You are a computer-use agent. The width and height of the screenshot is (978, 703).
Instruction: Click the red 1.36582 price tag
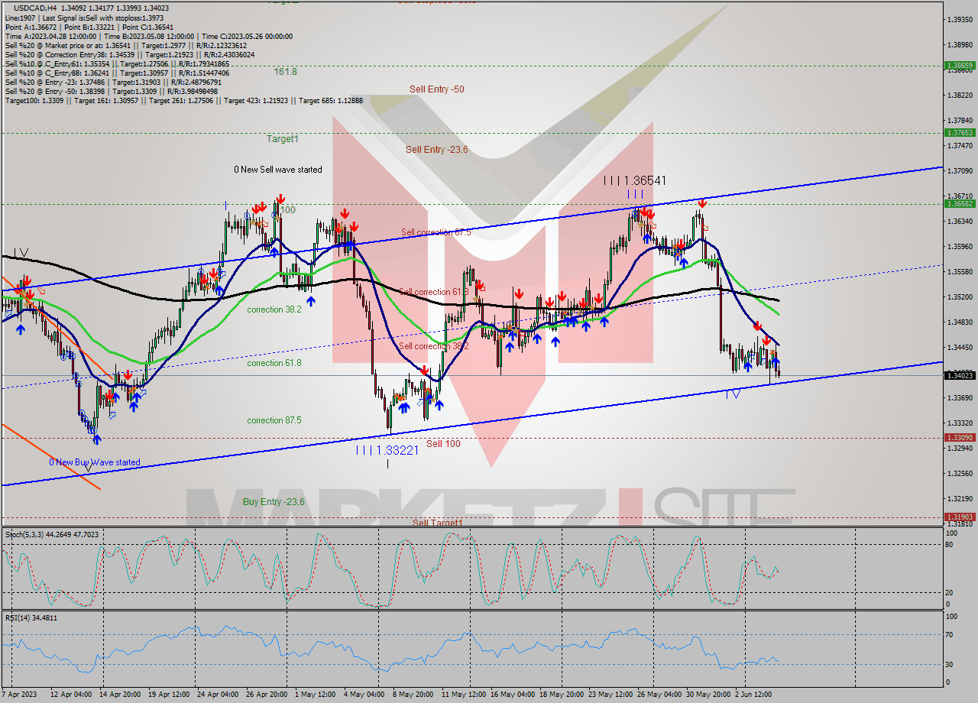coord(960,204)
